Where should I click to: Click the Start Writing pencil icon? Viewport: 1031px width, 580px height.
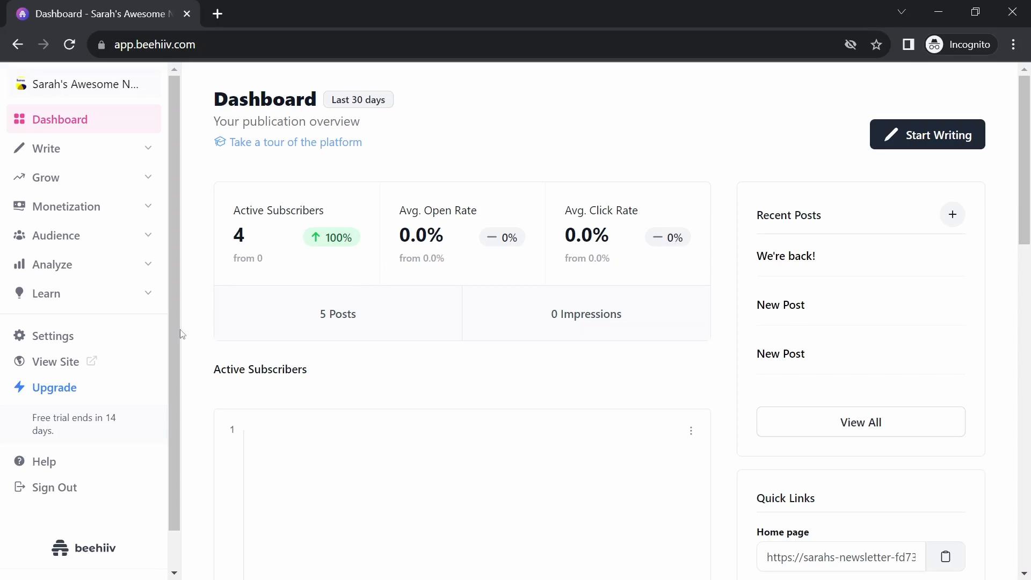click(x=891, y=135)
